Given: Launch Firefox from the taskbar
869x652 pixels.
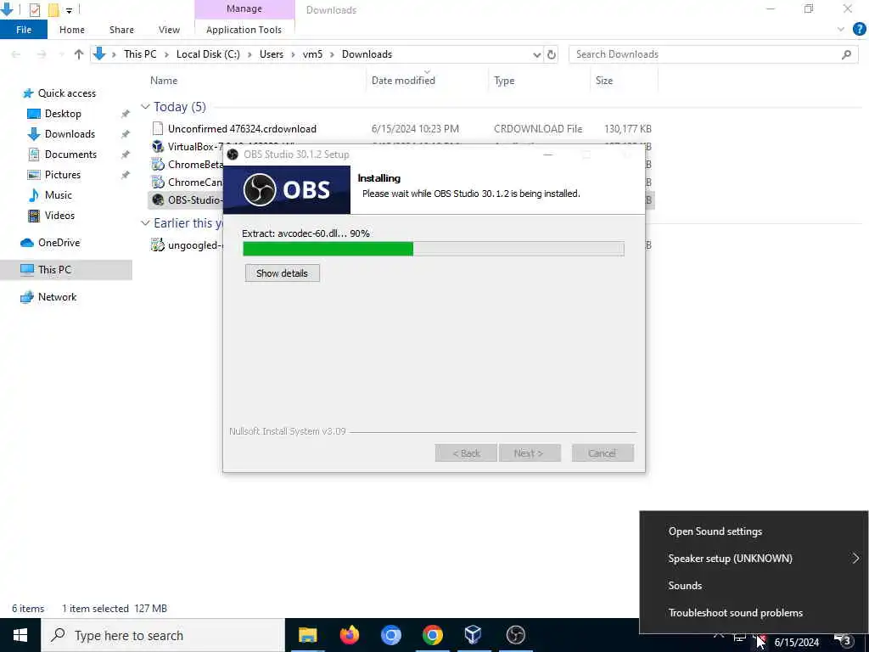Looking at the screenshot, I should pos(349,635).
